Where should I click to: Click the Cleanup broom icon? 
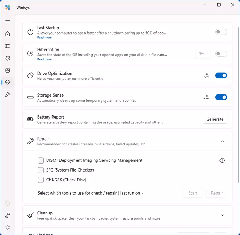[x=31, y=215]
